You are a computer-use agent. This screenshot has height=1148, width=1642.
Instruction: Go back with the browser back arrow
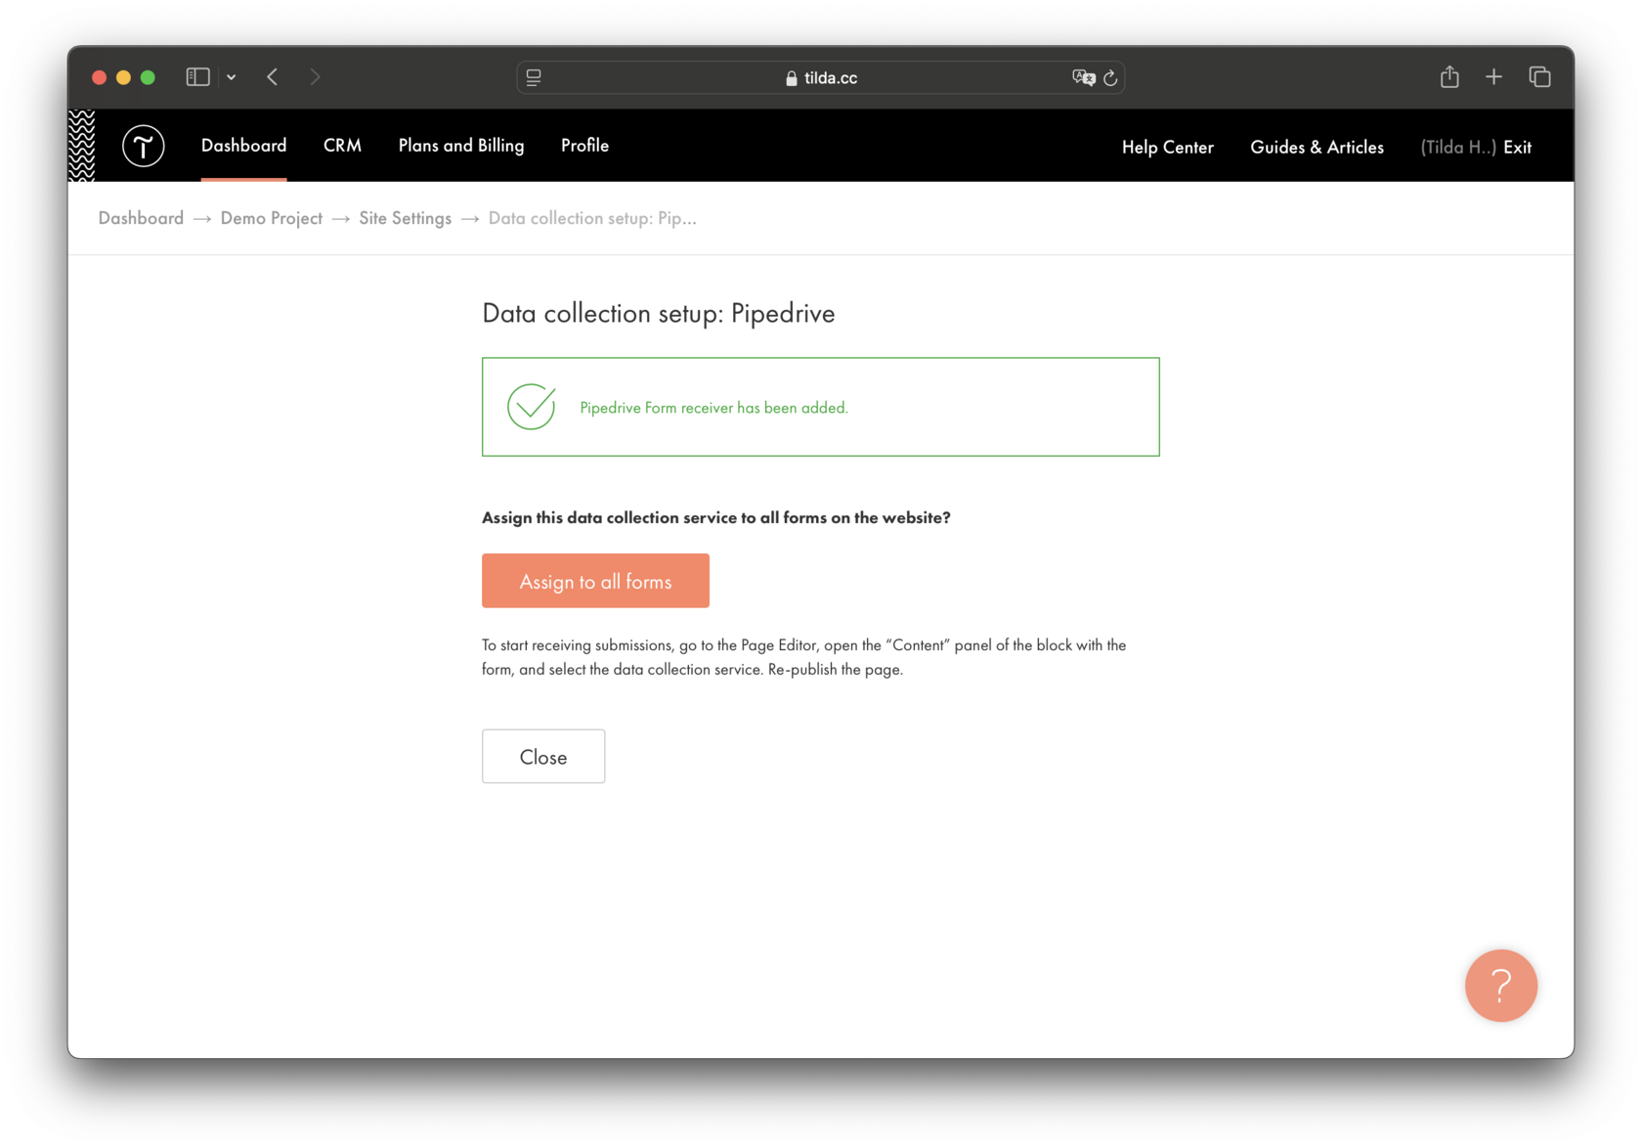click(x=273, y=77)
